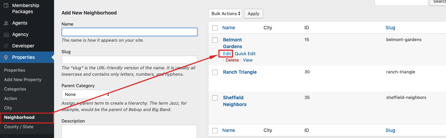
Task: Expand the Parent Category dropdown
Action: 86,94
